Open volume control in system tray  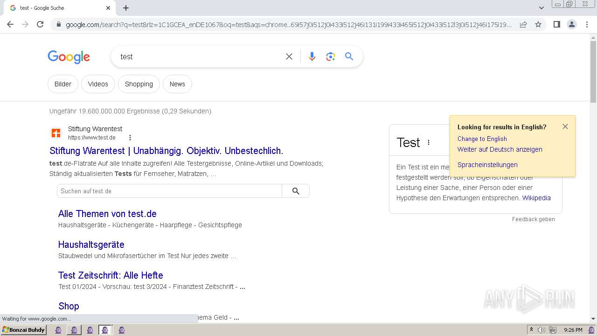pos(541,330)
